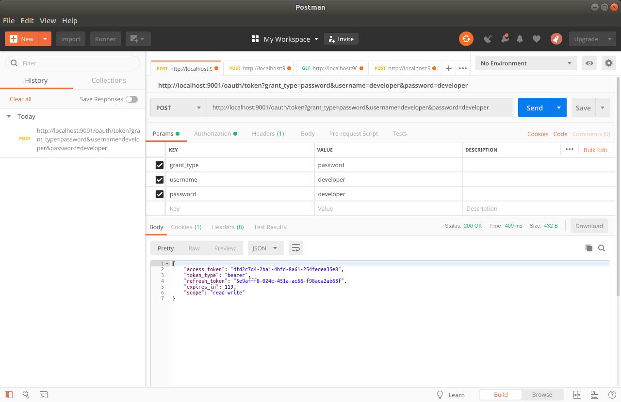Click the Learn lightbulb link
The image size is (621, 402).
coord(451,395)
